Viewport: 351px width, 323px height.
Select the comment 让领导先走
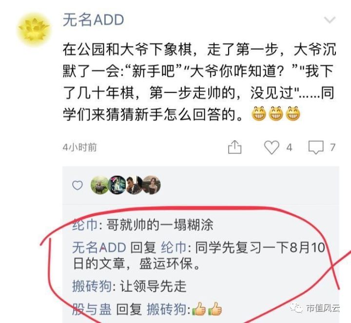(x=153, y=286)
